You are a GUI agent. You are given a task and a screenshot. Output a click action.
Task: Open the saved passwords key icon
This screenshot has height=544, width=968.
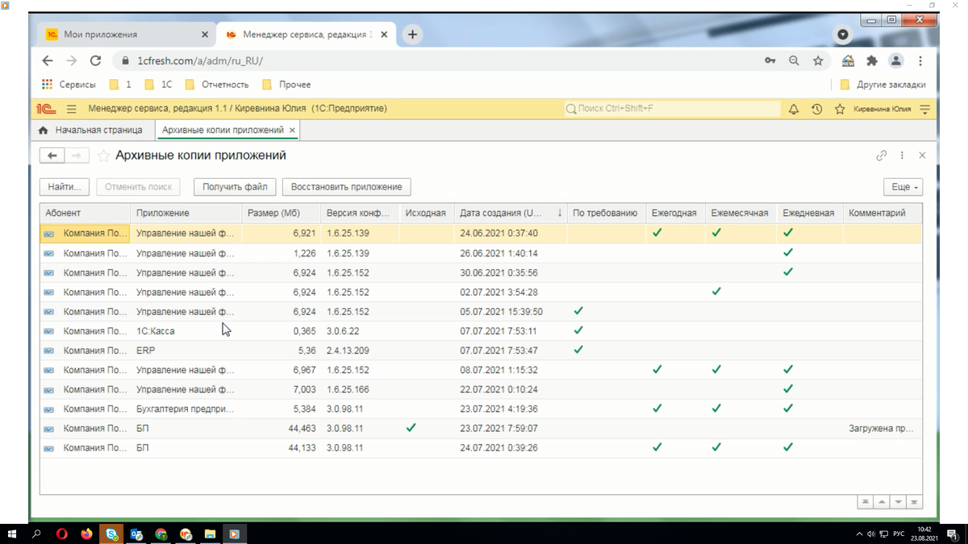(x=770, y=60)
